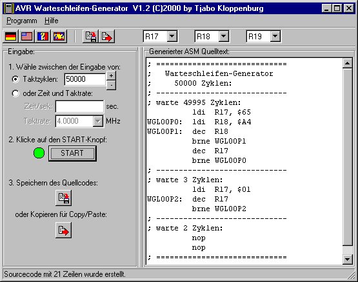
Task: Click into the Taktzyklen input field
Action: click(x=85, y=79)
